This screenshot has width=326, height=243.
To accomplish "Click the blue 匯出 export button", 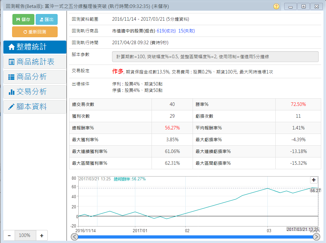I will (46, 19).
